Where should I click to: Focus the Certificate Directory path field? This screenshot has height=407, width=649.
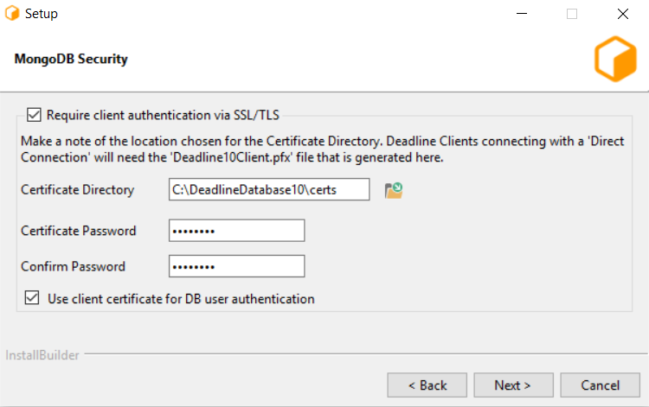pyautogui.click(x=269, y=189)
